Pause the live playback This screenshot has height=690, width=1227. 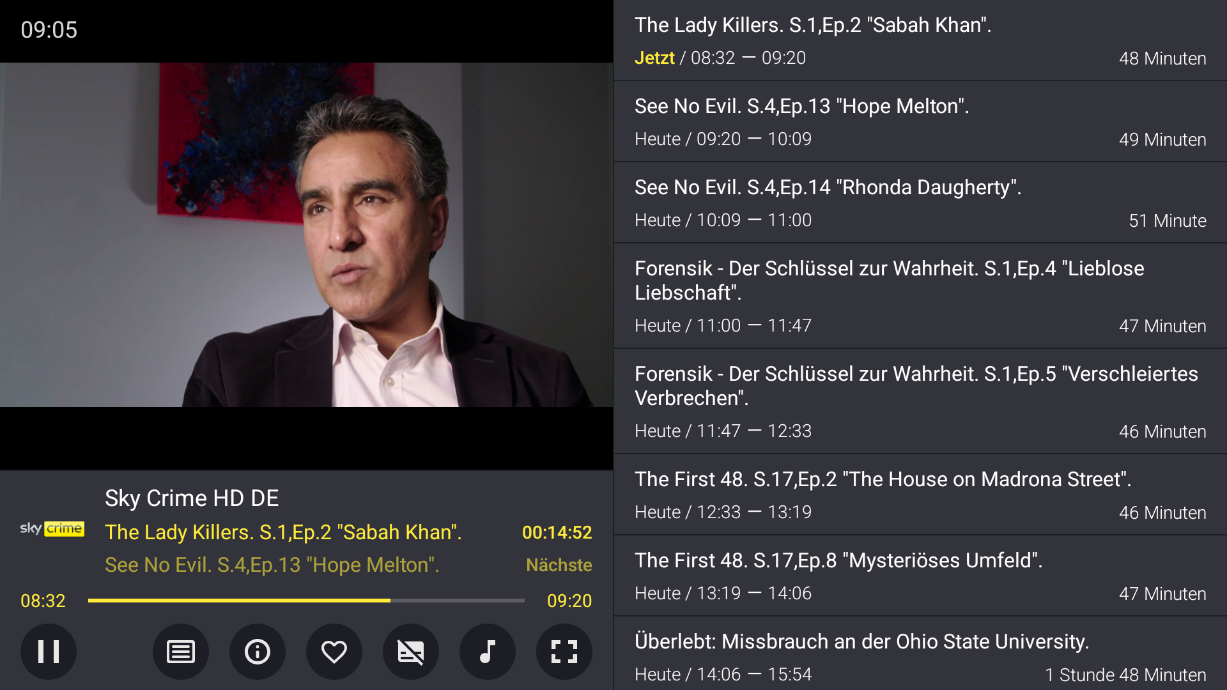point(49,652)
